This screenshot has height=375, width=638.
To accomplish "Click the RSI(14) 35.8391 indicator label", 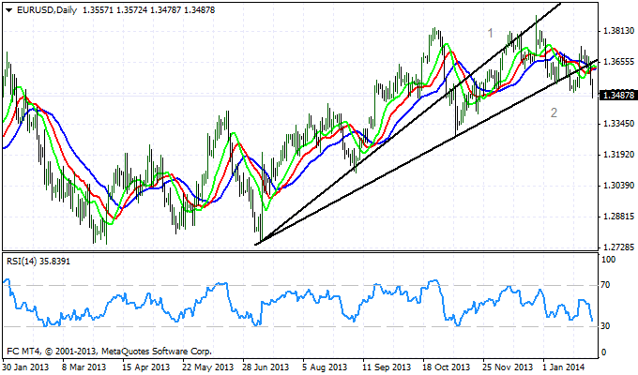I will [x=38, y=262].
